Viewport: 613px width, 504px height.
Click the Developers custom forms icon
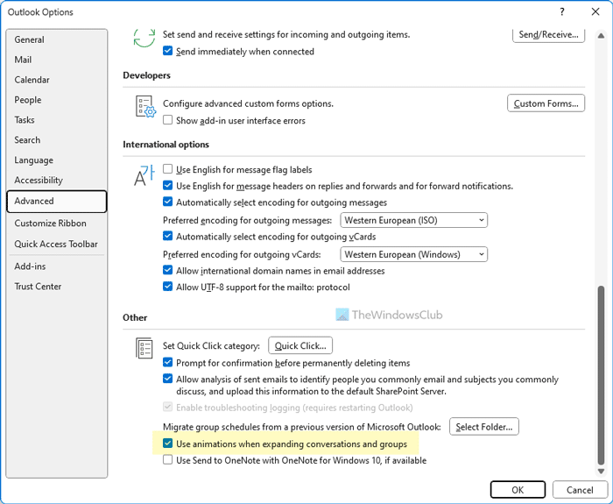pyautogui.click(x=144, y=107)
